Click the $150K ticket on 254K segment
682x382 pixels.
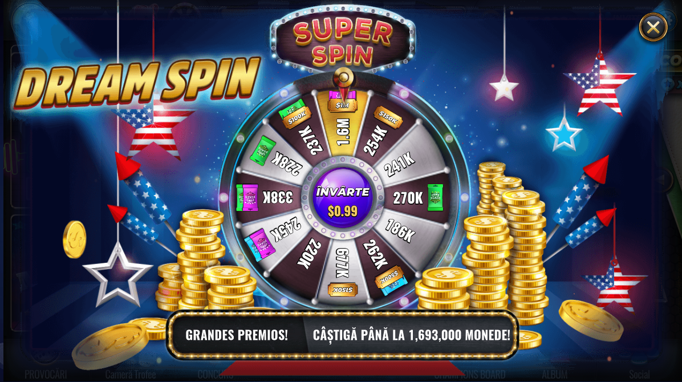(388, 117)
